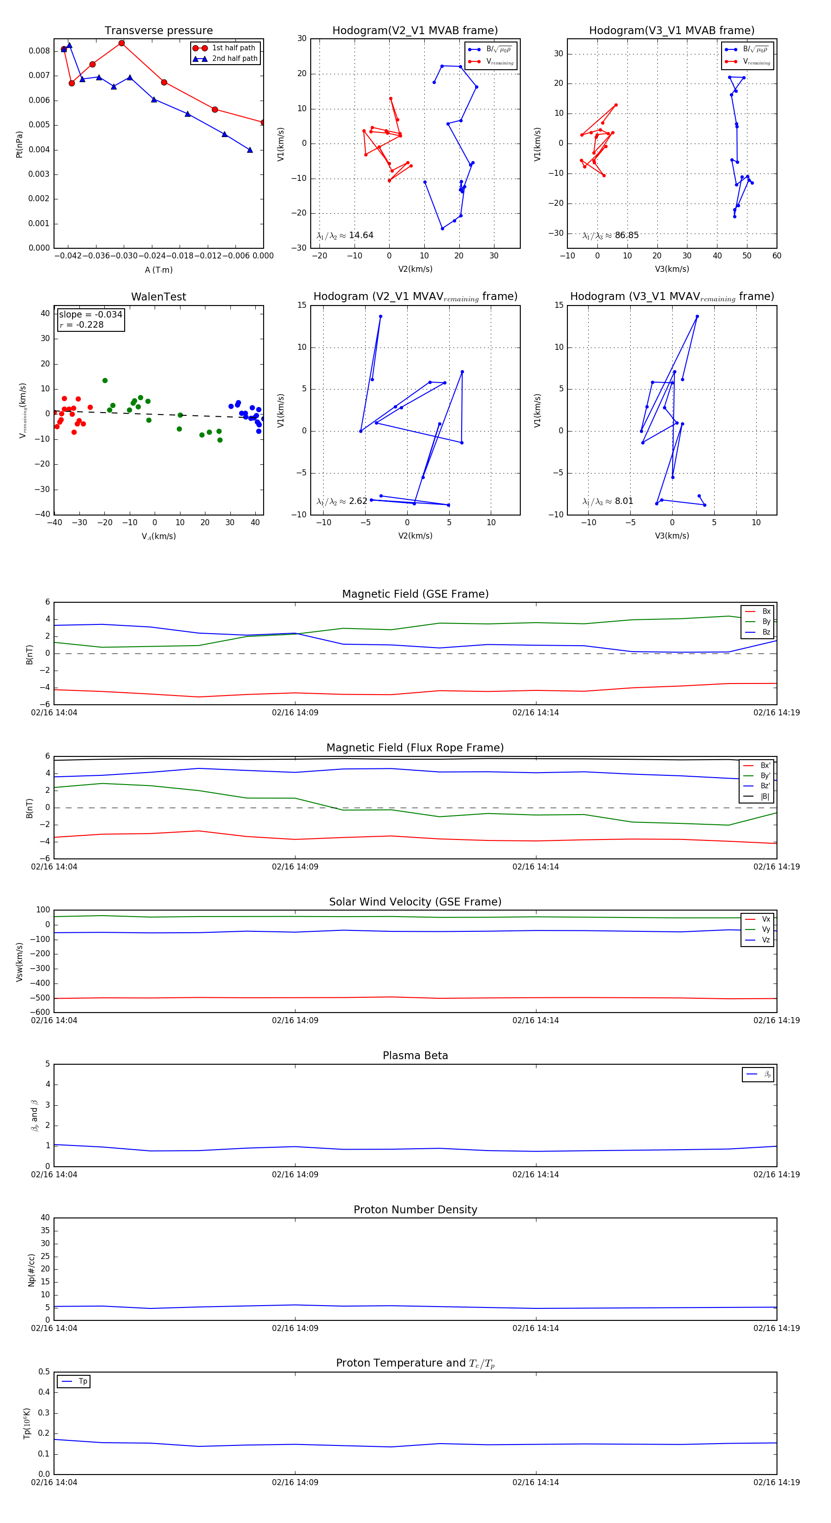The height and width of the screenshot is (1523, 831).
Task: Click the "V_A(km/s)" x-axis label of WalenTest
Action: tap(158, 536)
